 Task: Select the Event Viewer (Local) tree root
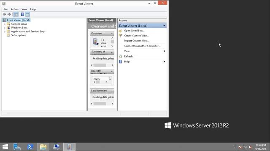(x=18, y=20)
